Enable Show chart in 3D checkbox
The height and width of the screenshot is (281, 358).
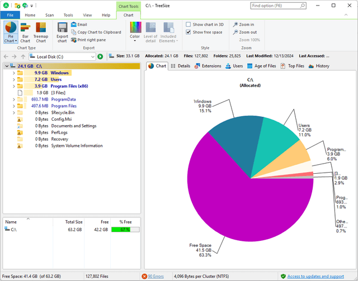[189, 25]
